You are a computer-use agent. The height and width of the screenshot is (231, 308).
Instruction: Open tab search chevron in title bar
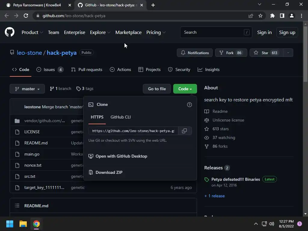coord(260,4)
